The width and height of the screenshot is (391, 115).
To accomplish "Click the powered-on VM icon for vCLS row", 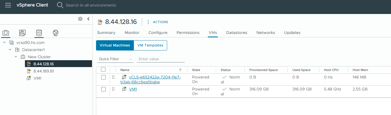I will pyautogui.click(x=124, y=77).
